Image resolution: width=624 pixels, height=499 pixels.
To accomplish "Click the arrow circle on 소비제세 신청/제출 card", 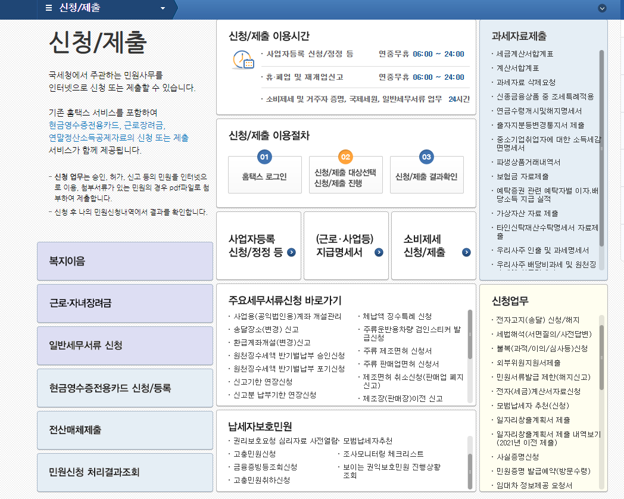I will (465, 252).
